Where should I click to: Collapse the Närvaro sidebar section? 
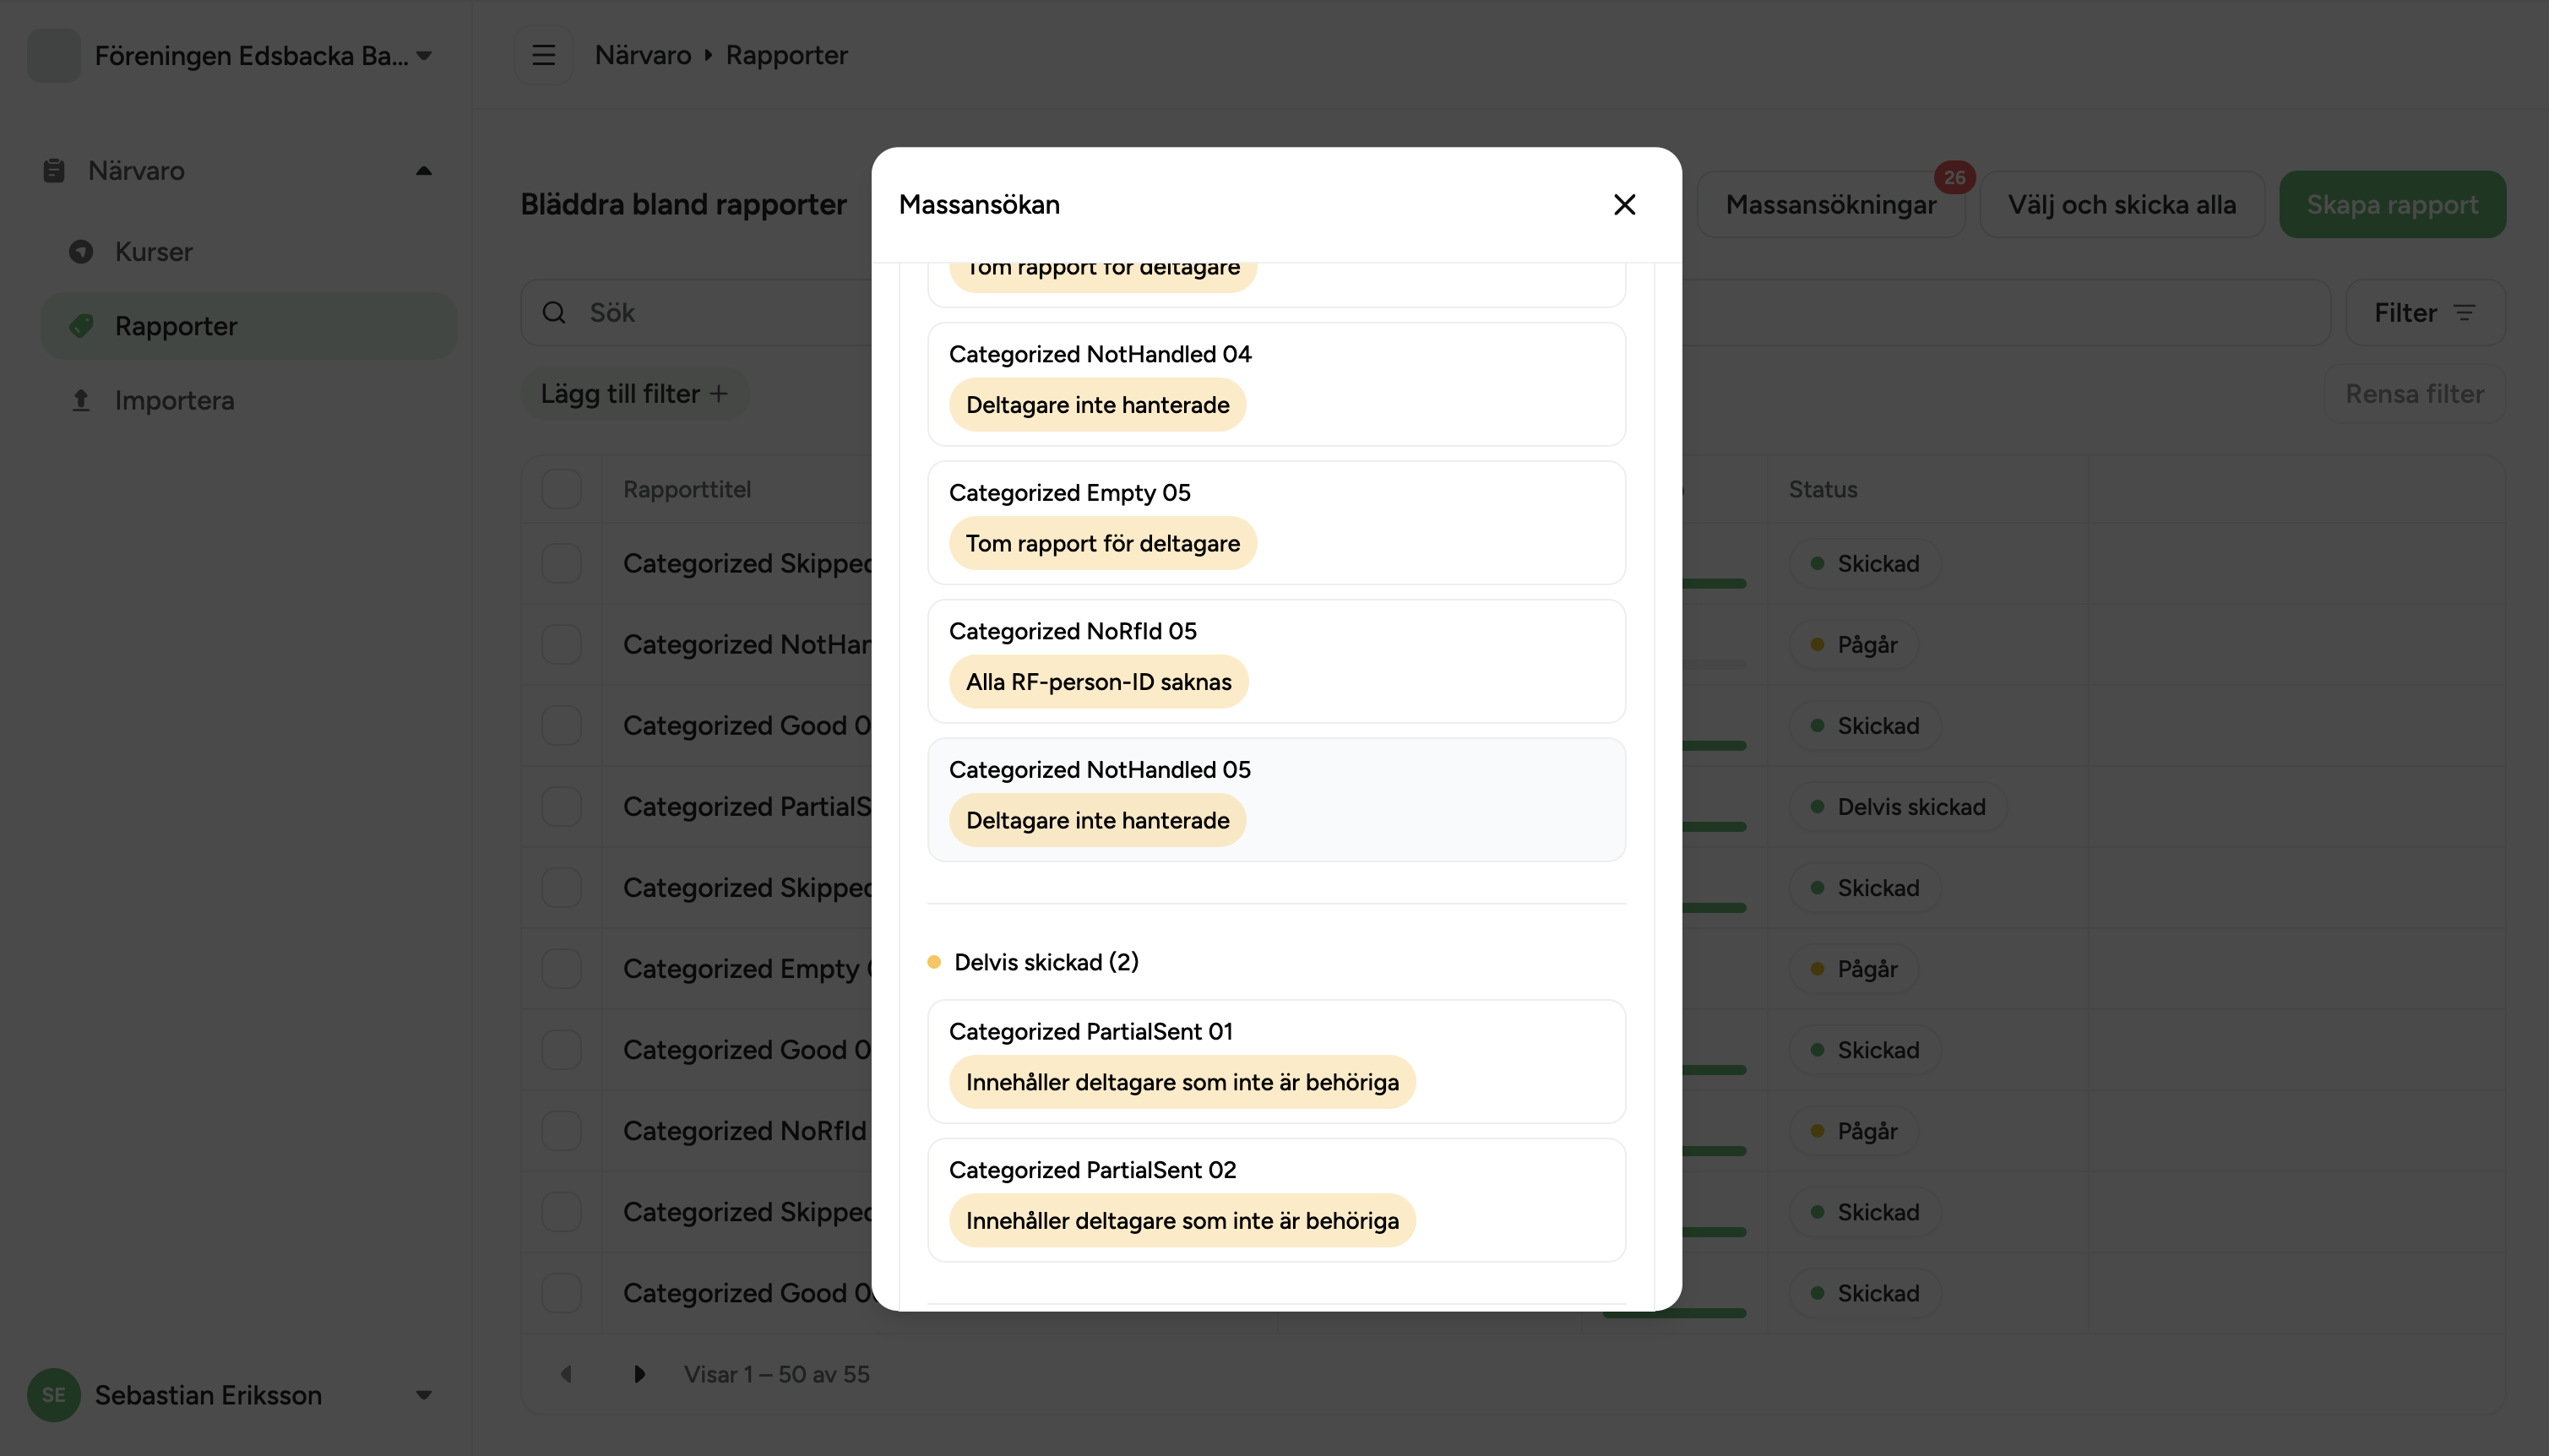424,170
